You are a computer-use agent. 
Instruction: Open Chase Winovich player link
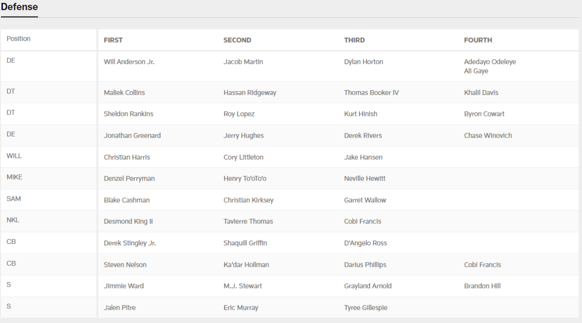487,136
